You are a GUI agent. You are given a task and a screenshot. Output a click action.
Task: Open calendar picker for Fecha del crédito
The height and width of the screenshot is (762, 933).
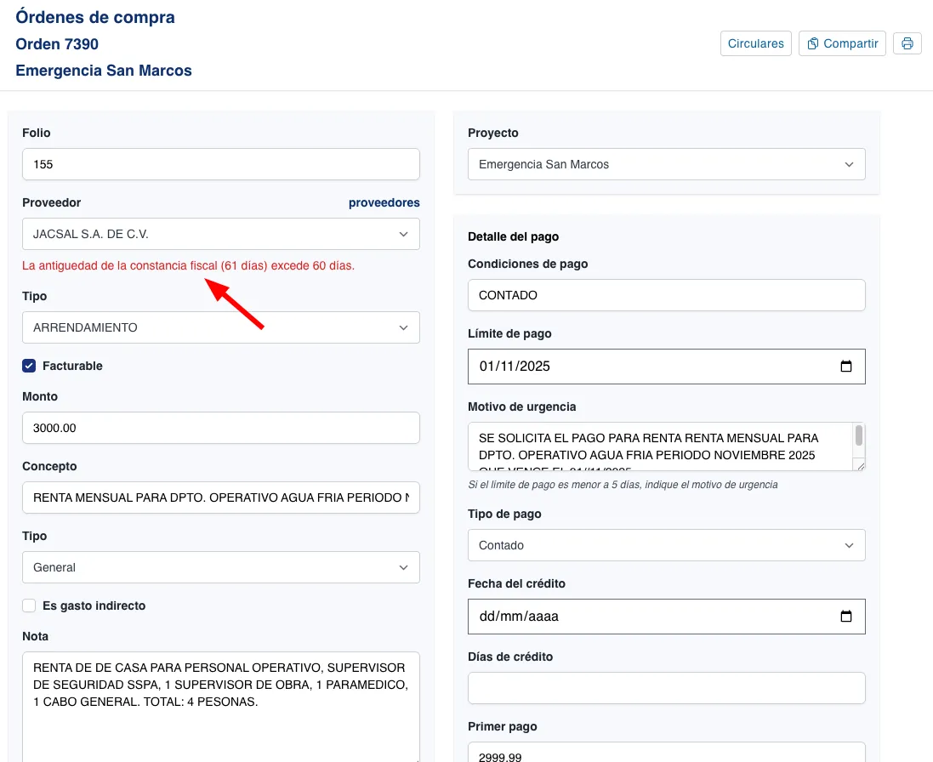[845, 617]
